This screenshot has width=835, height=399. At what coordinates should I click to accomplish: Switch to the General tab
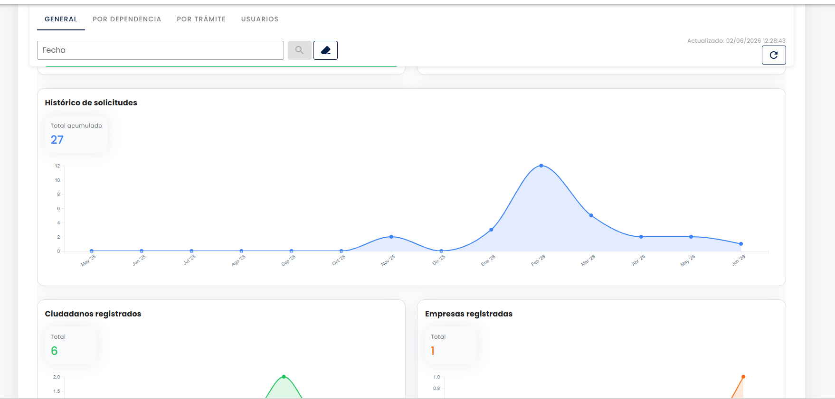(x=61, y=19)
